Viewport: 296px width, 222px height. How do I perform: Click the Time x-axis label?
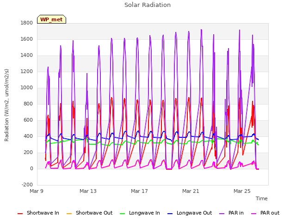click(262, 198)
